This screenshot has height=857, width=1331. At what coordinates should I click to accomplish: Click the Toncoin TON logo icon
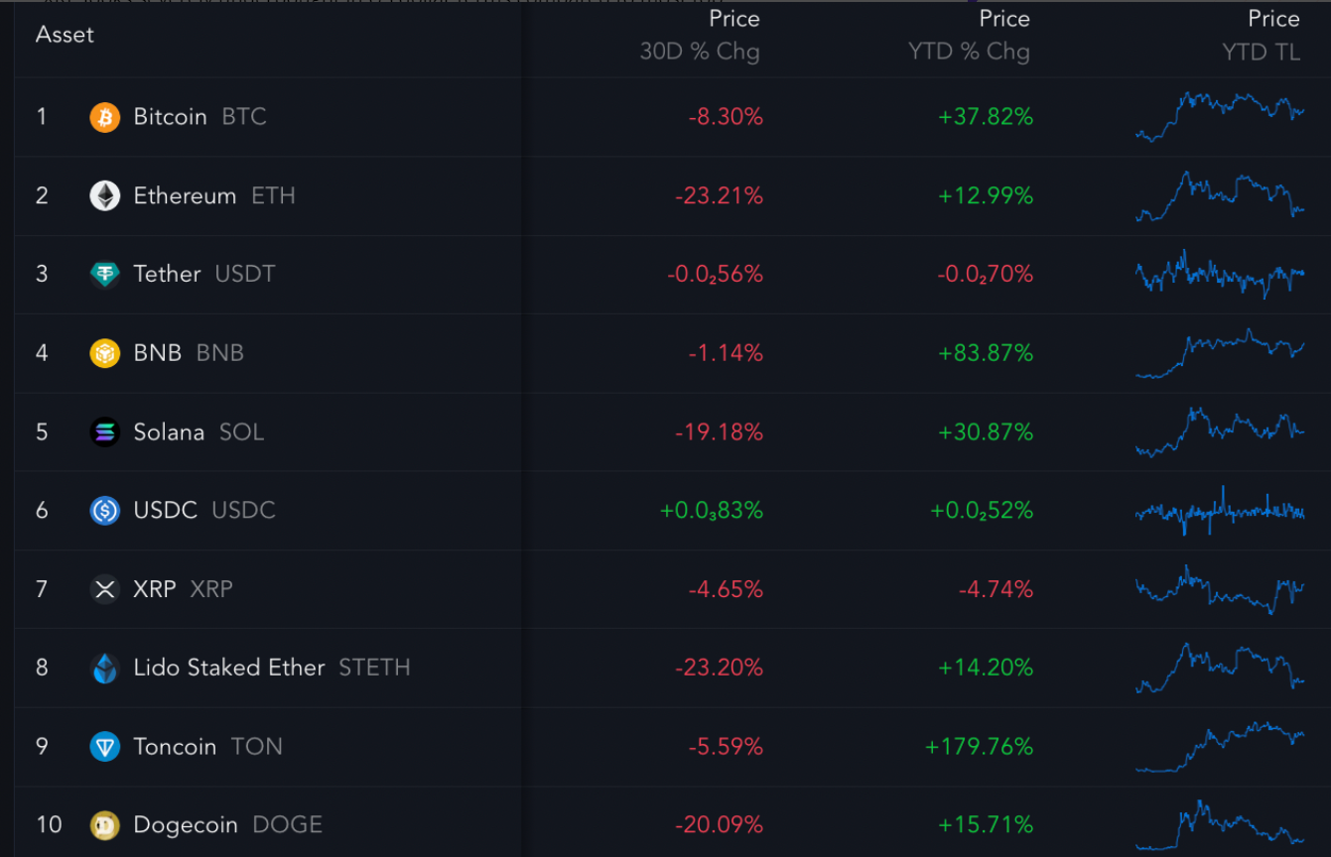(104, 747)
